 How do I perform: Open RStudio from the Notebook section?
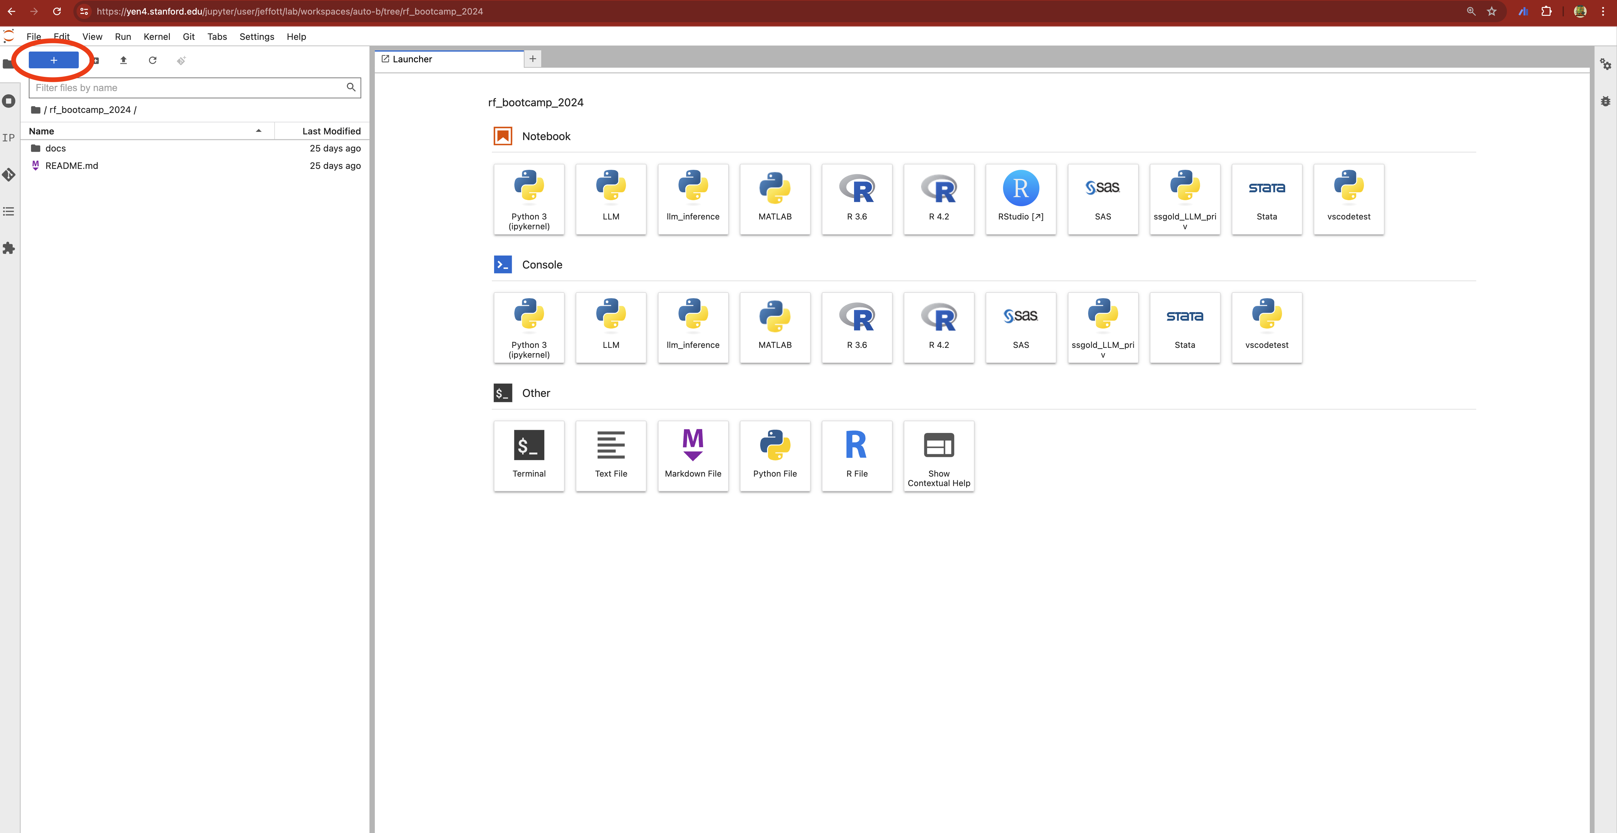1021,199
